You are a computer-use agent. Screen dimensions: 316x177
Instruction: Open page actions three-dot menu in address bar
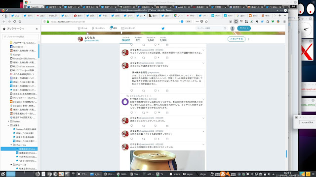coord(197,22)
